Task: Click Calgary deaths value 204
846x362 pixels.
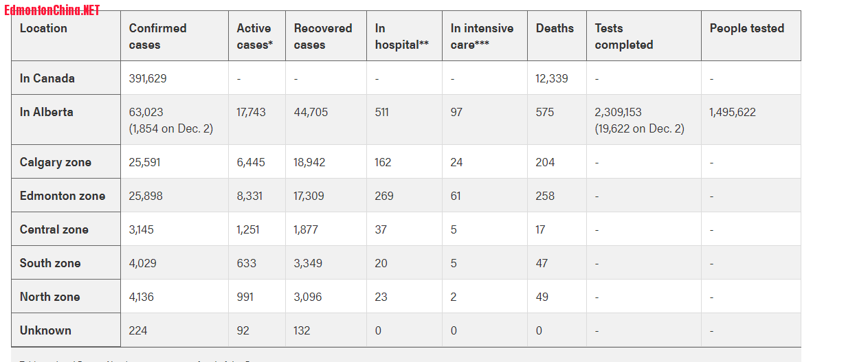Action: tap(546, 162)
